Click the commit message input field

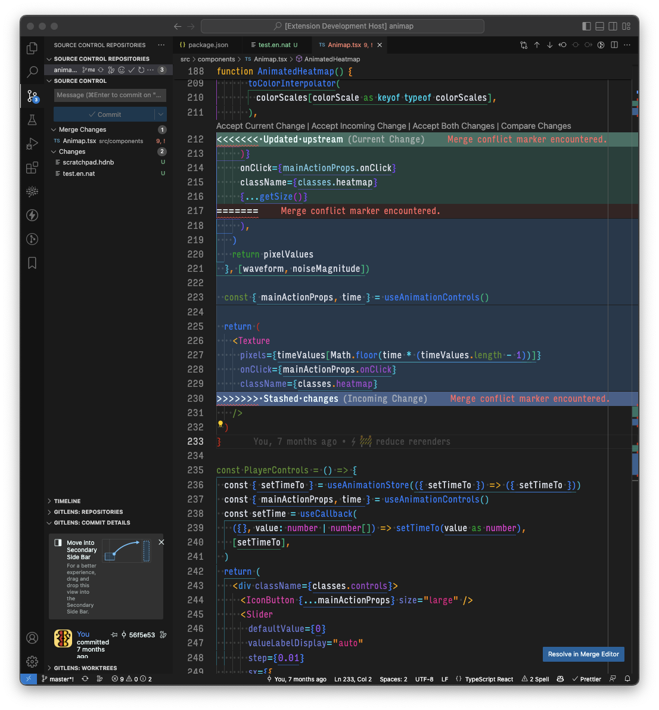110,95
